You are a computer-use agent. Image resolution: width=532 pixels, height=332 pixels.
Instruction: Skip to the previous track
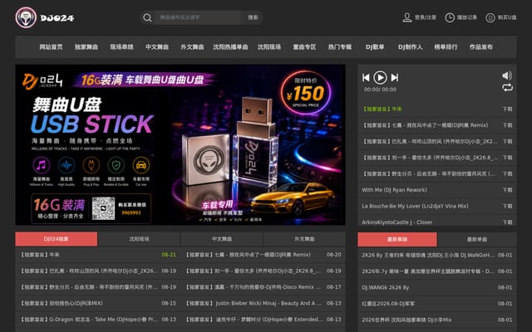click(366, 77)
